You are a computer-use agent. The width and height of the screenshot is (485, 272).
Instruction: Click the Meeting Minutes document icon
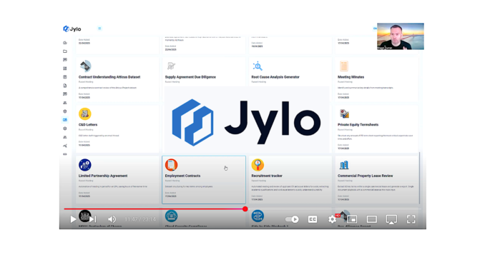[x=344, y=66]
